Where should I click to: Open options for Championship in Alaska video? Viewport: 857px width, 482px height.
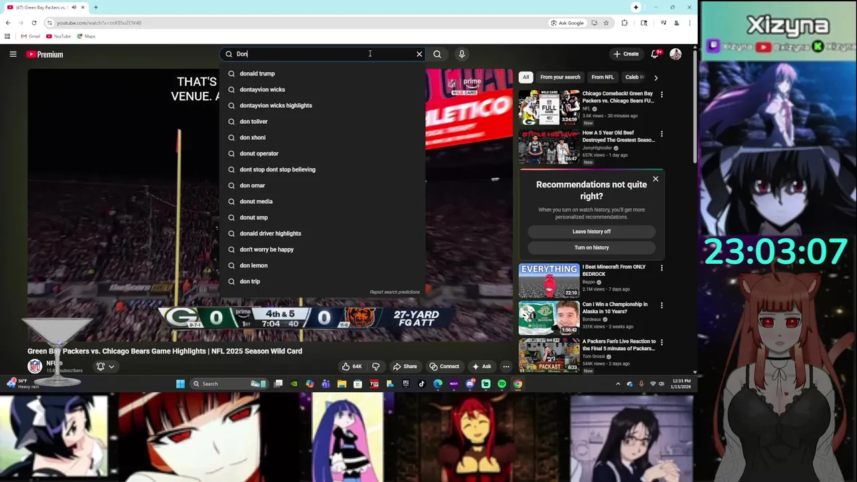(x=661, y=305)
